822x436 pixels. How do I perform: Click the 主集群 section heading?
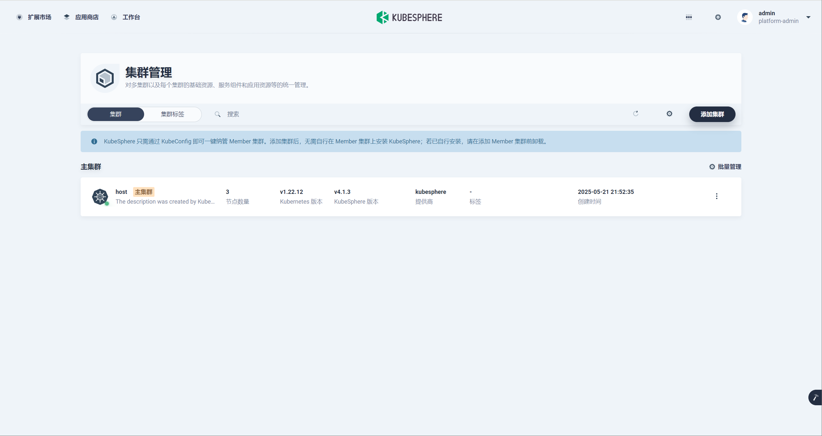point(91,167)
